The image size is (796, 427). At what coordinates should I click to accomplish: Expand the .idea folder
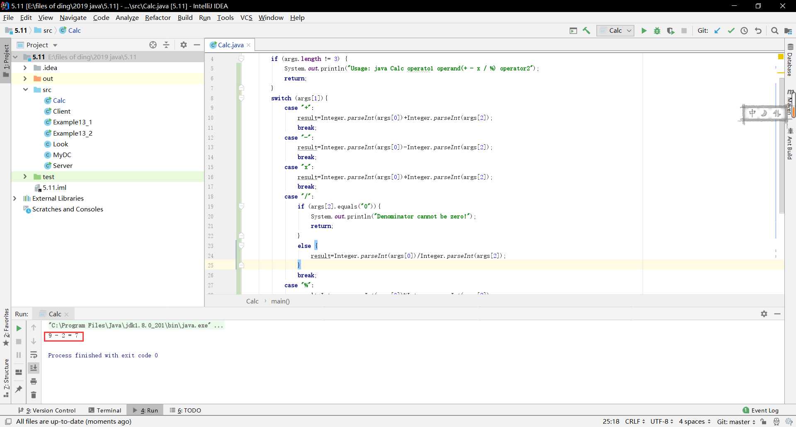click(x=25, y=68)
